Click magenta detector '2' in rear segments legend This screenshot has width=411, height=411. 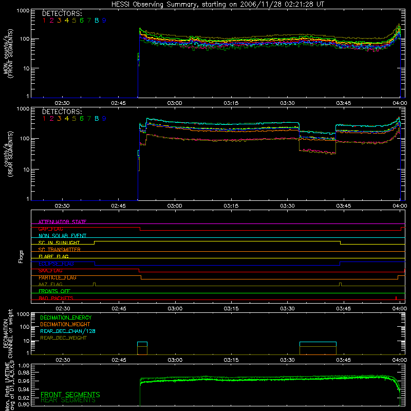(x=52, y=119)
